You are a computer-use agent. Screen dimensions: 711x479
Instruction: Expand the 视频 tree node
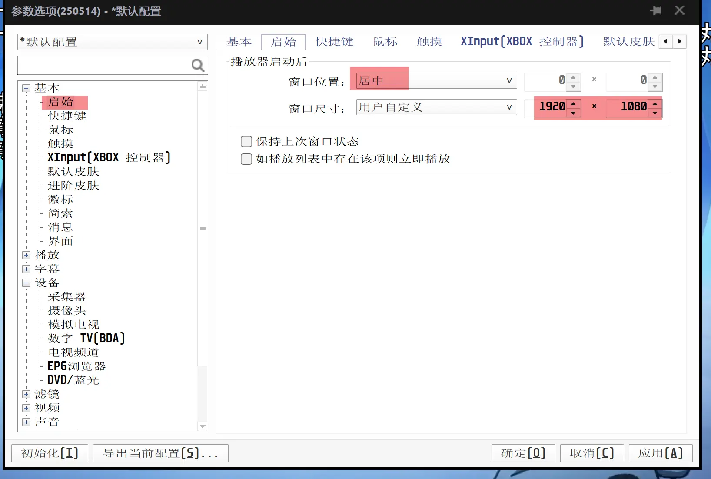click(27, 408)
